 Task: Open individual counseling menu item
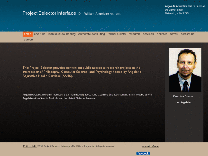(x=62, y=34)
